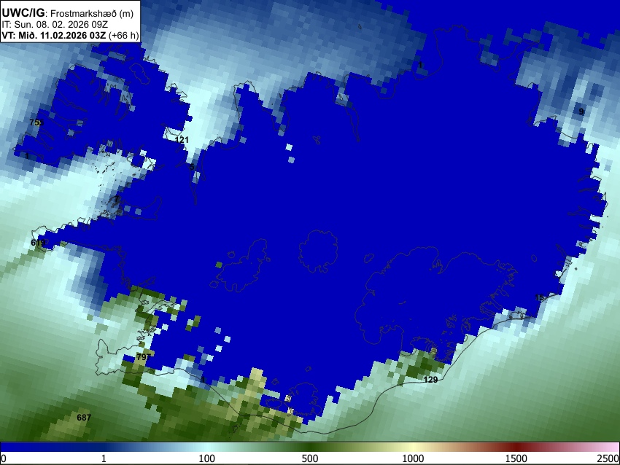Click the map value label '9'
Viewport: 620px width, 465px height.
pyautogui.click(x=581, y=112)
